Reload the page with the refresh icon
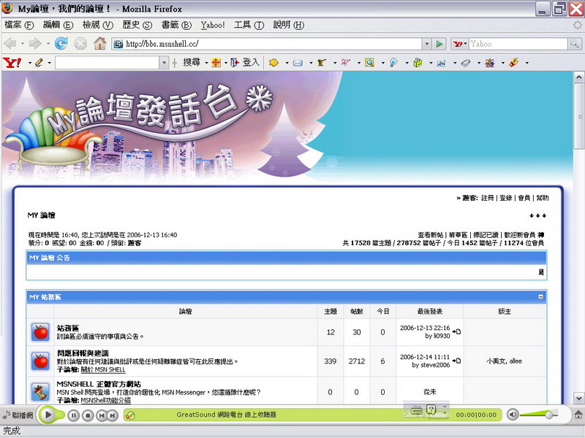 61,44
